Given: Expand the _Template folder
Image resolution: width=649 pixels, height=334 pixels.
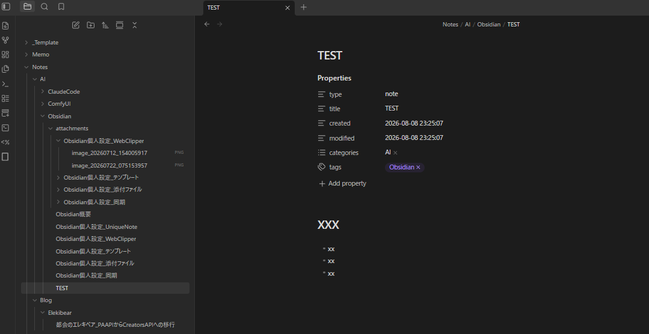Looking at the screenshot, I should click(x=26, y=43).
